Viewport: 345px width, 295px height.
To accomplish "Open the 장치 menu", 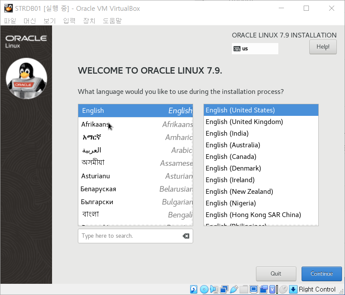I will [x=89, y=21].
